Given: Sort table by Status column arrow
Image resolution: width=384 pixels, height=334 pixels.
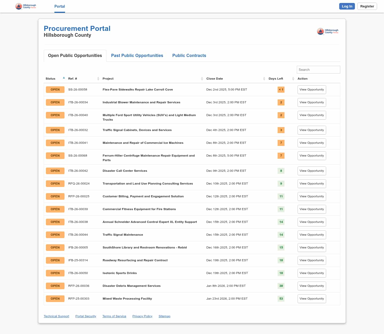Looking at the screenshot, I should tap(64, 78).
